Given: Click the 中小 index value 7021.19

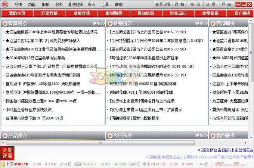Looking at the screenshot, I should tap(158, 164).
